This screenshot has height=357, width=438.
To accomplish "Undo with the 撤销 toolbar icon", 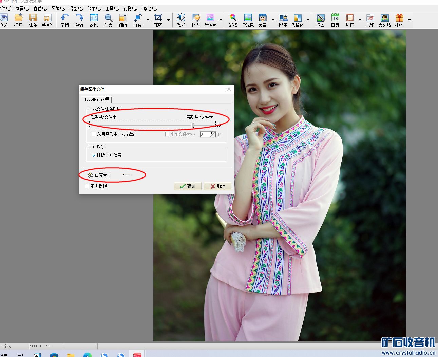I will coord(64,20).
